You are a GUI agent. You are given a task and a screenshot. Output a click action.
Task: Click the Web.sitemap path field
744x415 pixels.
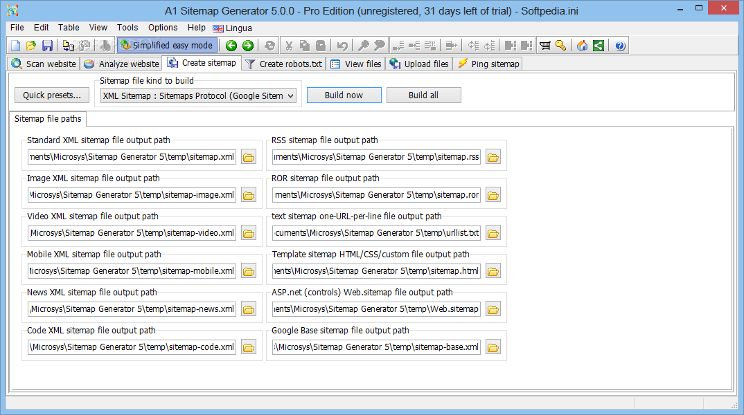pyautogui.click(x=376, y=309)
